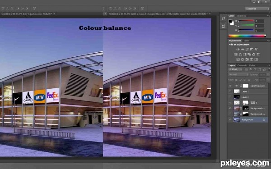Add a Threshold adjustment
The width and height of the screenshot is (271, 169).
click(x=247, y=59)
